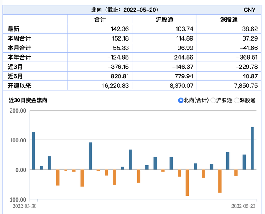The height and width of the screenshot is (214, 265).
Task: Click the chart title 近30日资金流向
Action: pos(28,100)
